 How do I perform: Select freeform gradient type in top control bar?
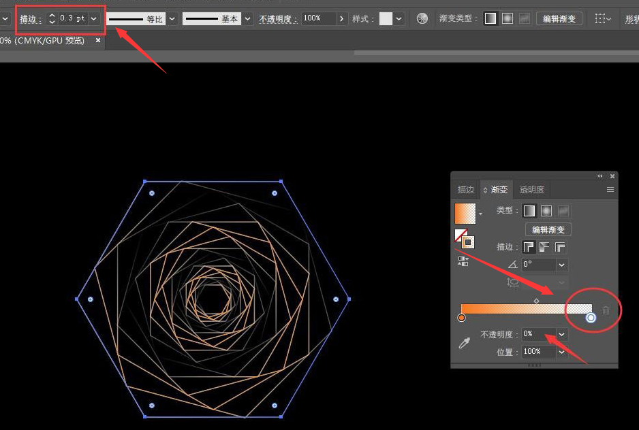[x=525, y=18]
